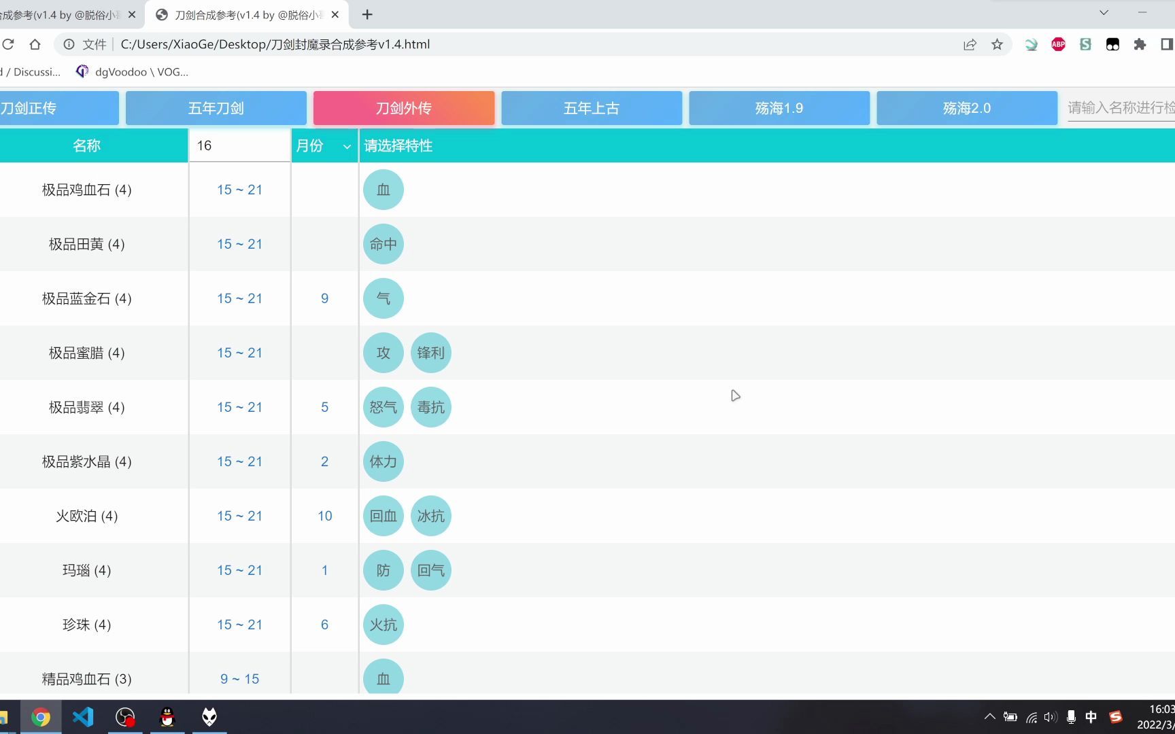This screenshot has height=734, width=1175.
Task: Click the black mask extension icon
Action: (x=1112, y=44)
